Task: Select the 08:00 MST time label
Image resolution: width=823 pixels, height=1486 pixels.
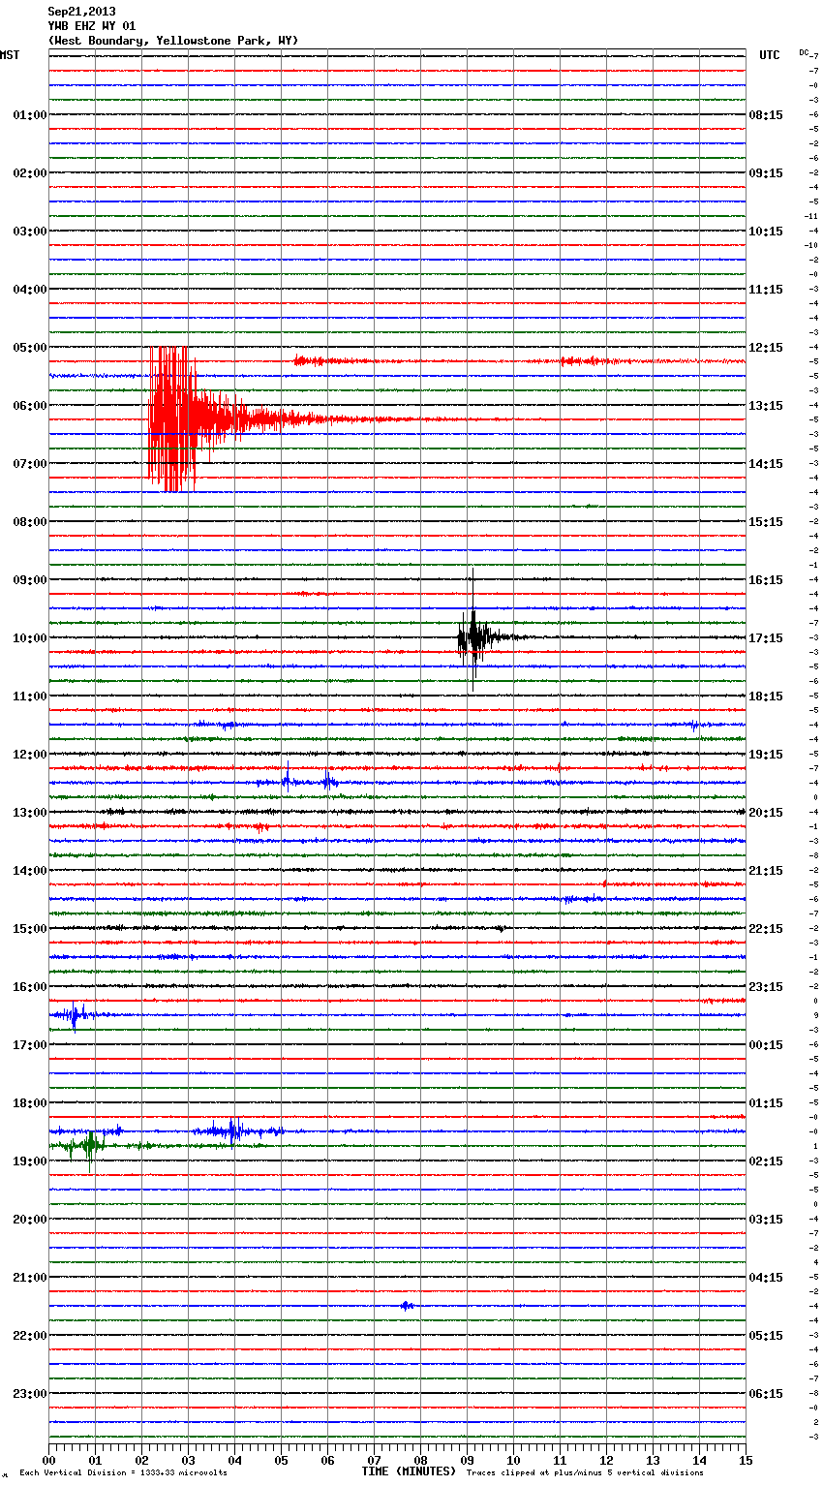Action: (30, 522)
